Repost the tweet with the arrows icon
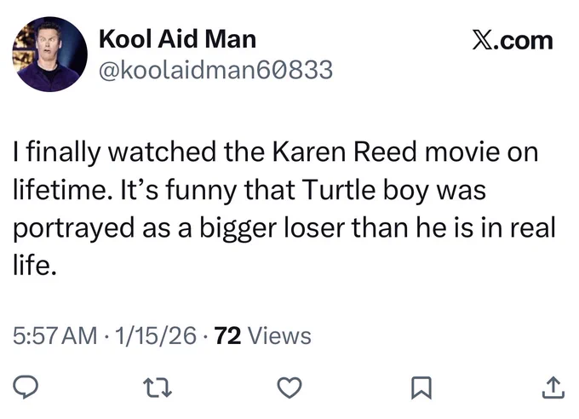 click(158, 387)
